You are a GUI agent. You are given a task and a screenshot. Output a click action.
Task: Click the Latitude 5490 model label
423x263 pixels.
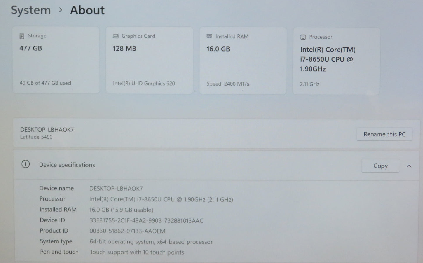click(x=36, y=137)
